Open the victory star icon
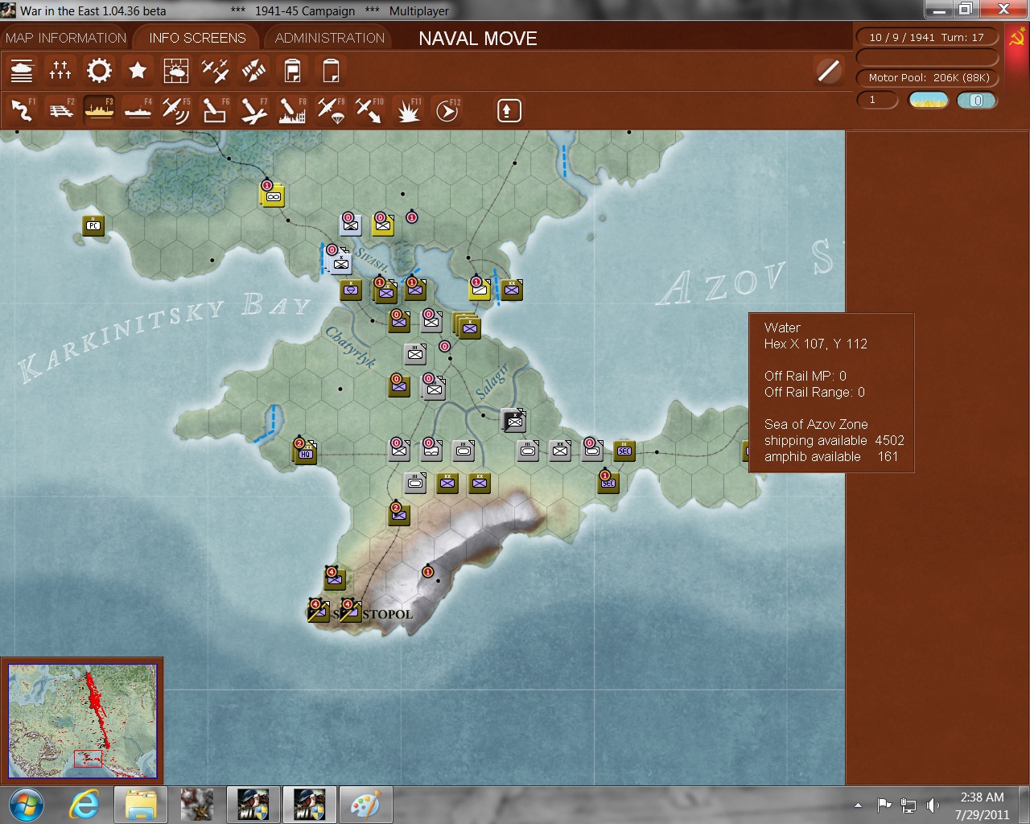The image size is (1030, 824). [138, 71]
